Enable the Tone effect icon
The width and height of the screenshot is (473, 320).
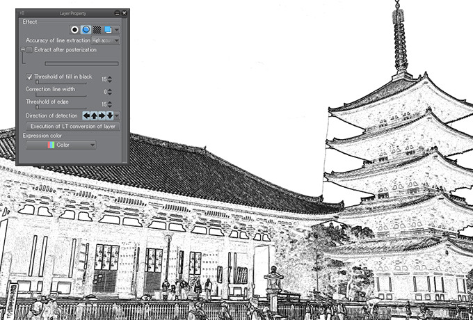tap(97, 29)
